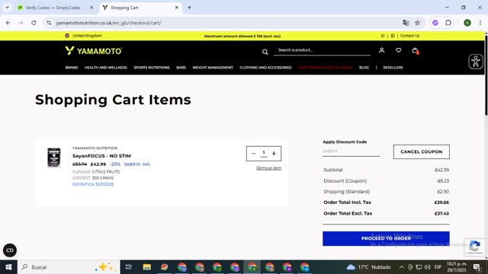Open the extensions puzzle icon

[x=448, y=23]
